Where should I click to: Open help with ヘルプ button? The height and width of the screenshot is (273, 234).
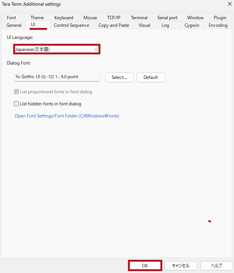click(x=216, y=265)
